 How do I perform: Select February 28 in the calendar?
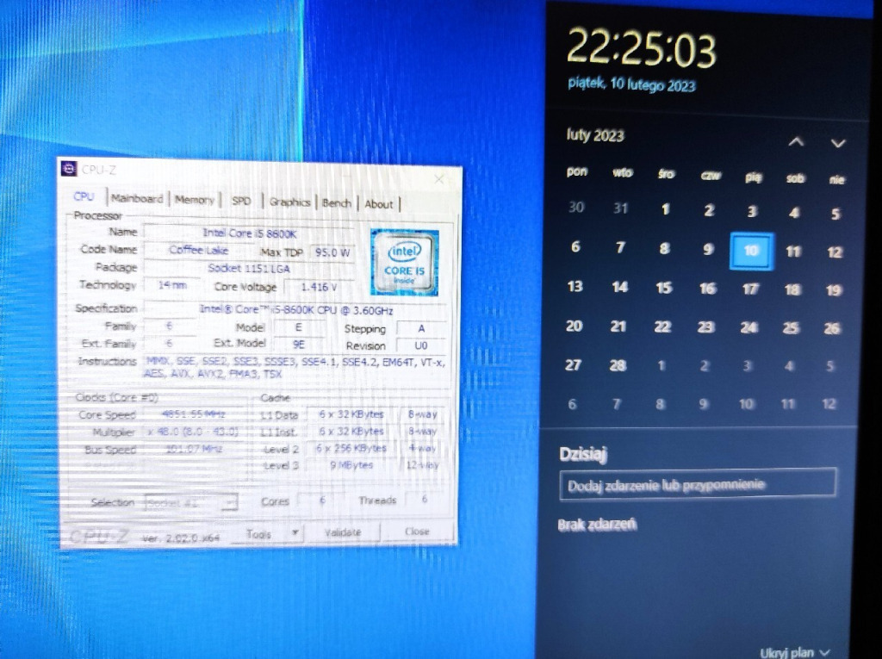[x=618, y=365]
